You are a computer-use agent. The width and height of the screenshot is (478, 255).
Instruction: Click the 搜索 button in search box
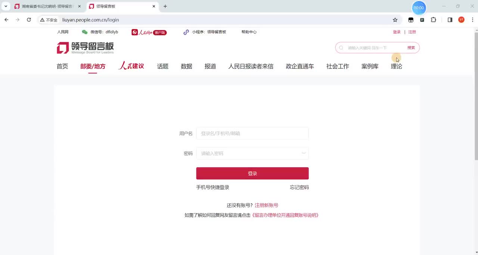pos(411,48)
